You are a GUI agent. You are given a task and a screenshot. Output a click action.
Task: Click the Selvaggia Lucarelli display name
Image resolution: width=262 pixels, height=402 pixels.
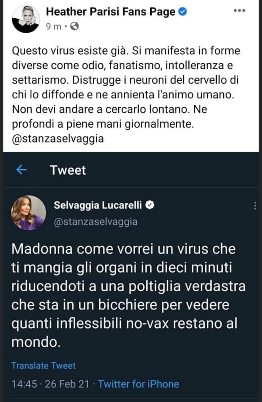point(98,205)
